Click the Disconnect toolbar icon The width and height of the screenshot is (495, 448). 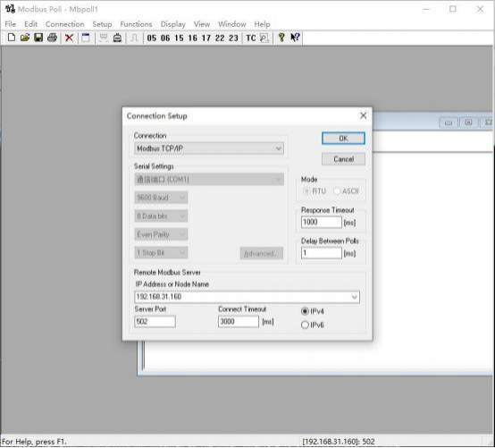[117, 38]
